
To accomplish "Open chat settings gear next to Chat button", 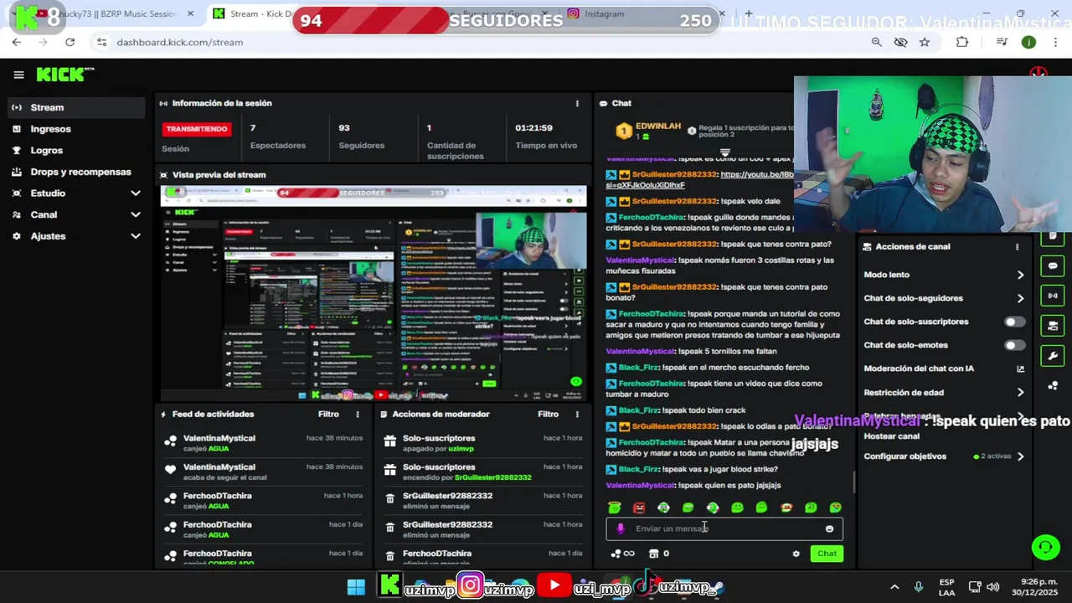I will pyautogui.click(x=796, y=554).
